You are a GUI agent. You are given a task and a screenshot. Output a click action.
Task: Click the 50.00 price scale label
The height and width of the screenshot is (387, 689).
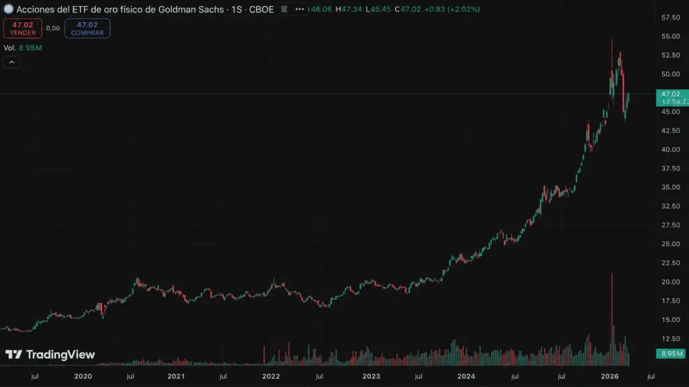671,74
